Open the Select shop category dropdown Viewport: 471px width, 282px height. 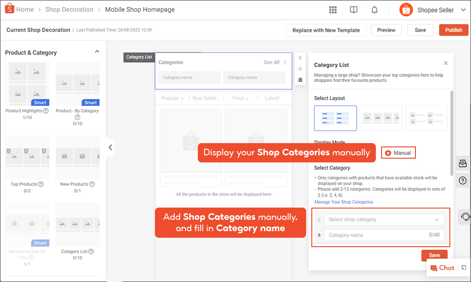[x=383, y=219]
